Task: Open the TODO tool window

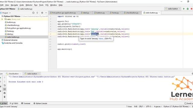Action: point(14,103)
